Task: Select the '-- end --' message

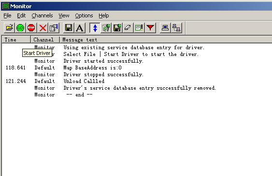Action: pos(80,95)
